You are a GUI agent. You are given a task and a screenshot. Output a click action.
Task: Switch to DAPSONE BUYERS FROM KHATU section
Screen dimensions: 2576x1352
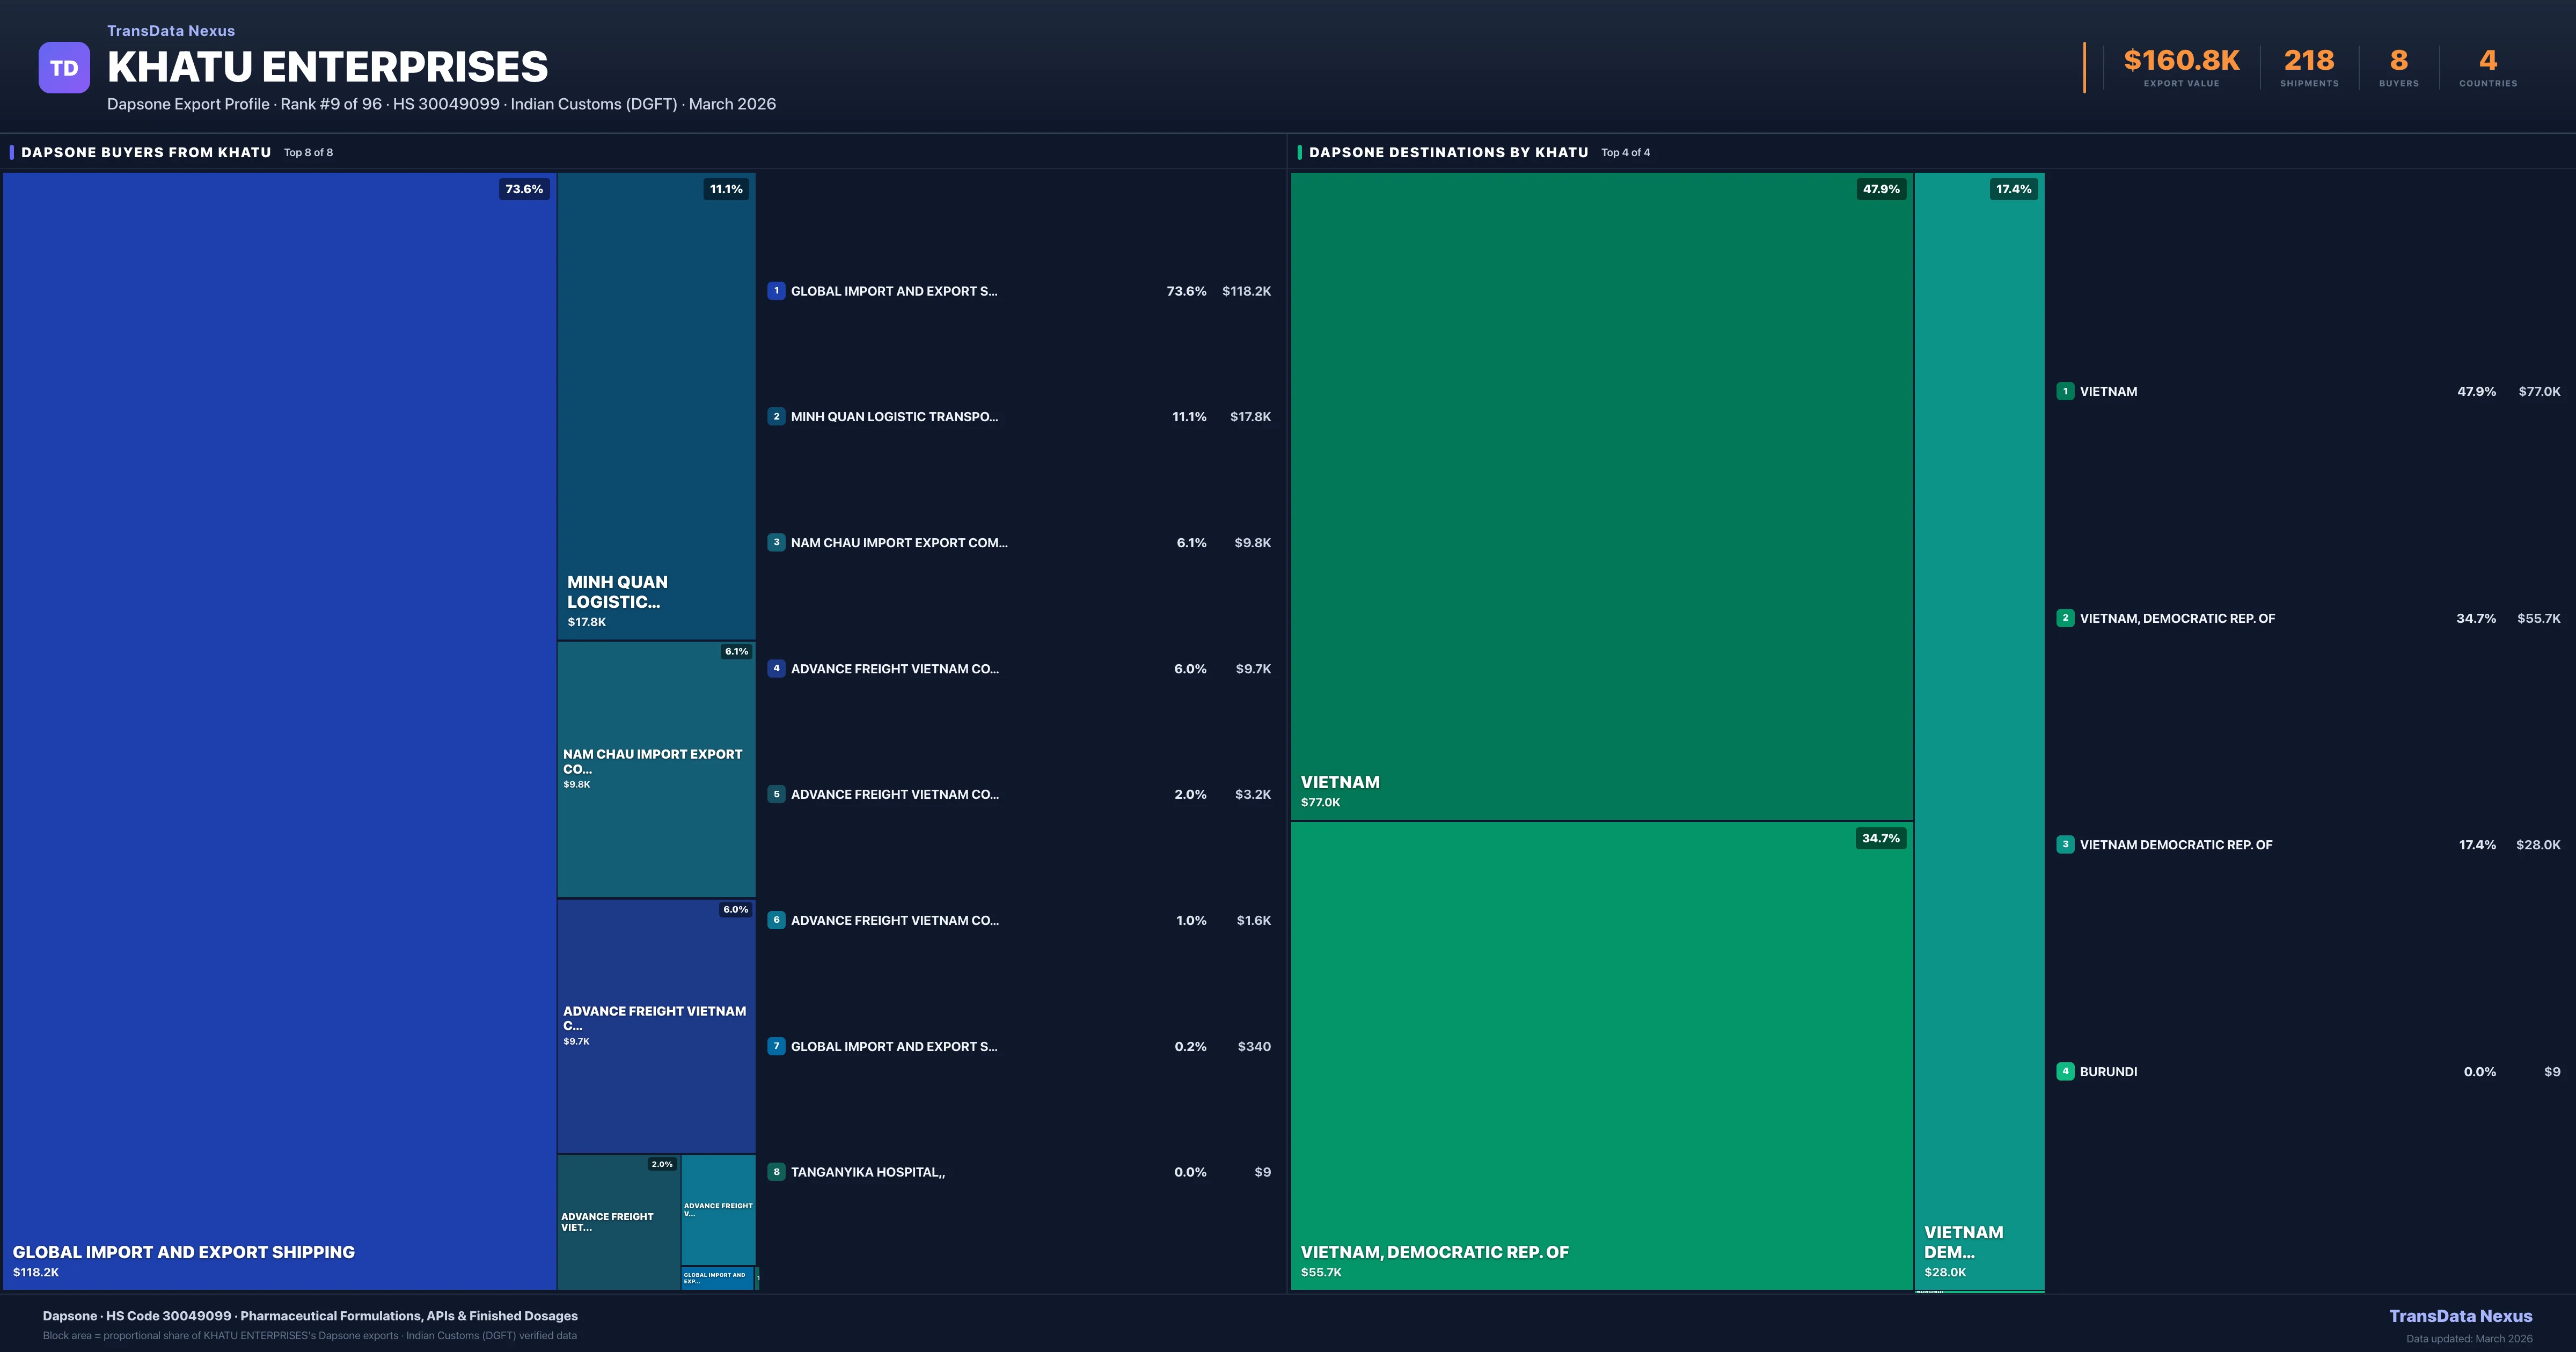145,152
